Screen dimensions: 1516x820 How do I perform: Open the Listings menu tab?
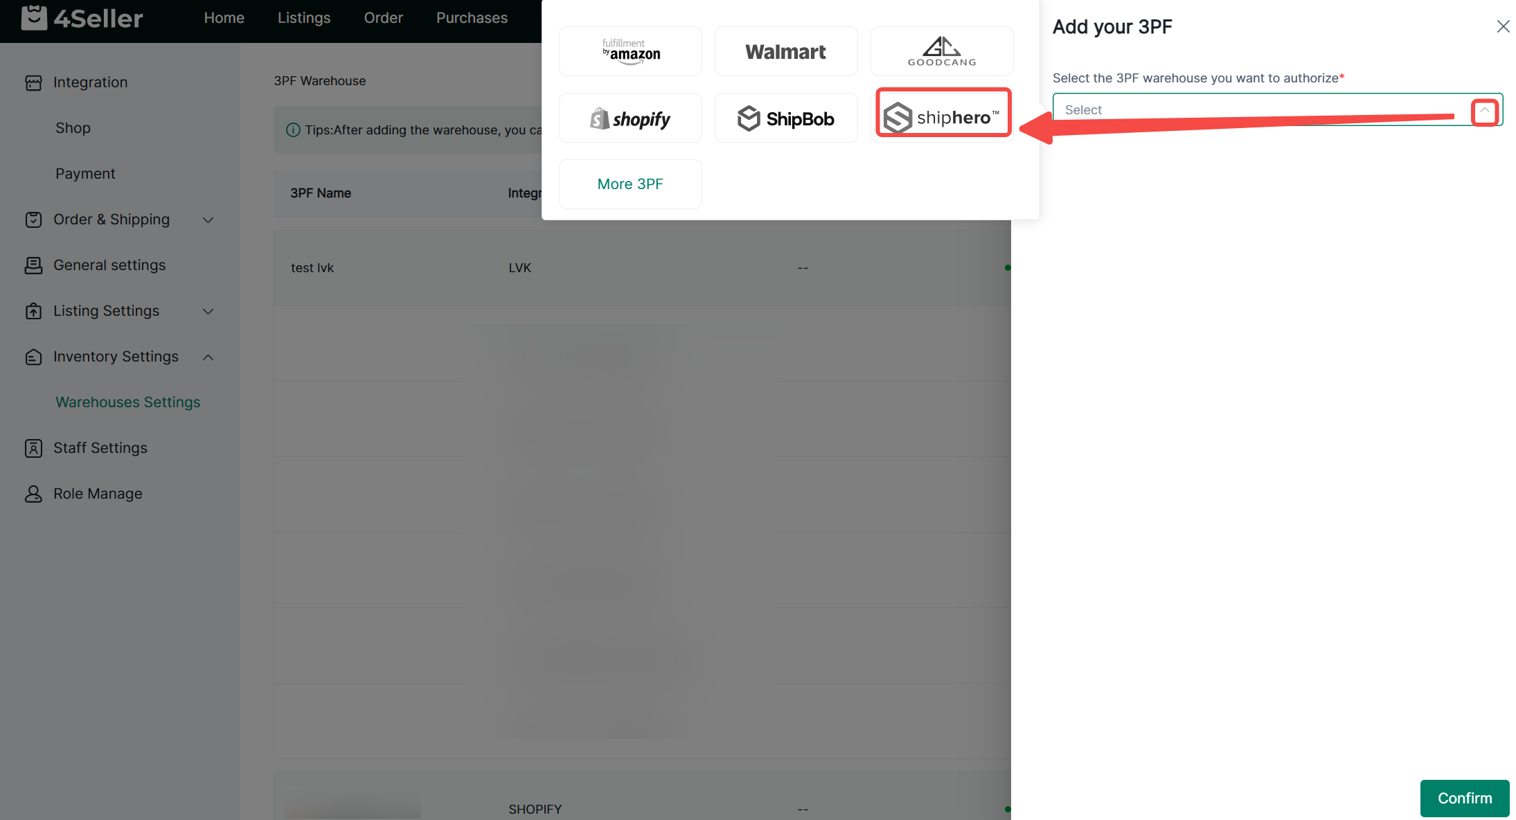coord(304,18)
